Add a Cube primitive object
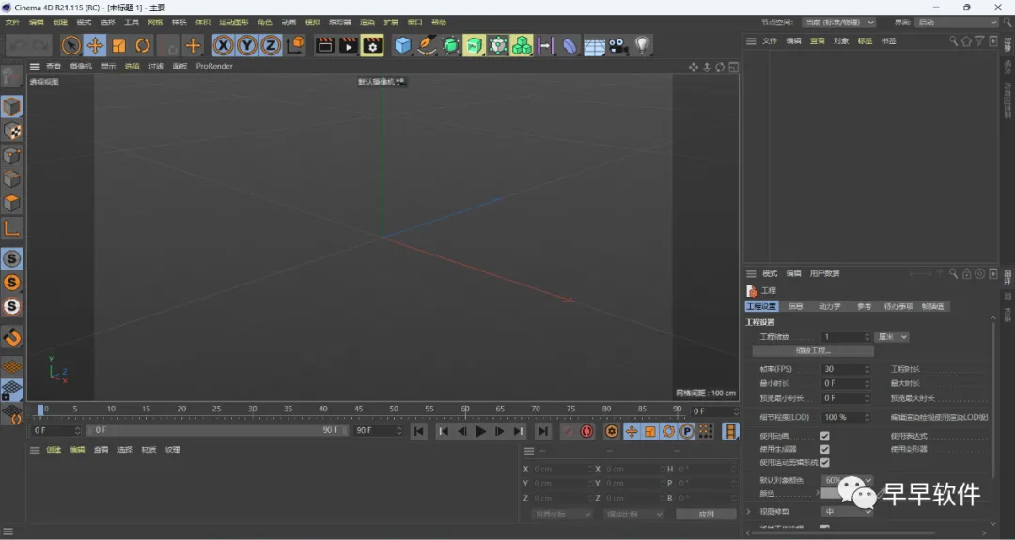The height and width of the screenshot is (540, 1015). [x=402, y=45]
